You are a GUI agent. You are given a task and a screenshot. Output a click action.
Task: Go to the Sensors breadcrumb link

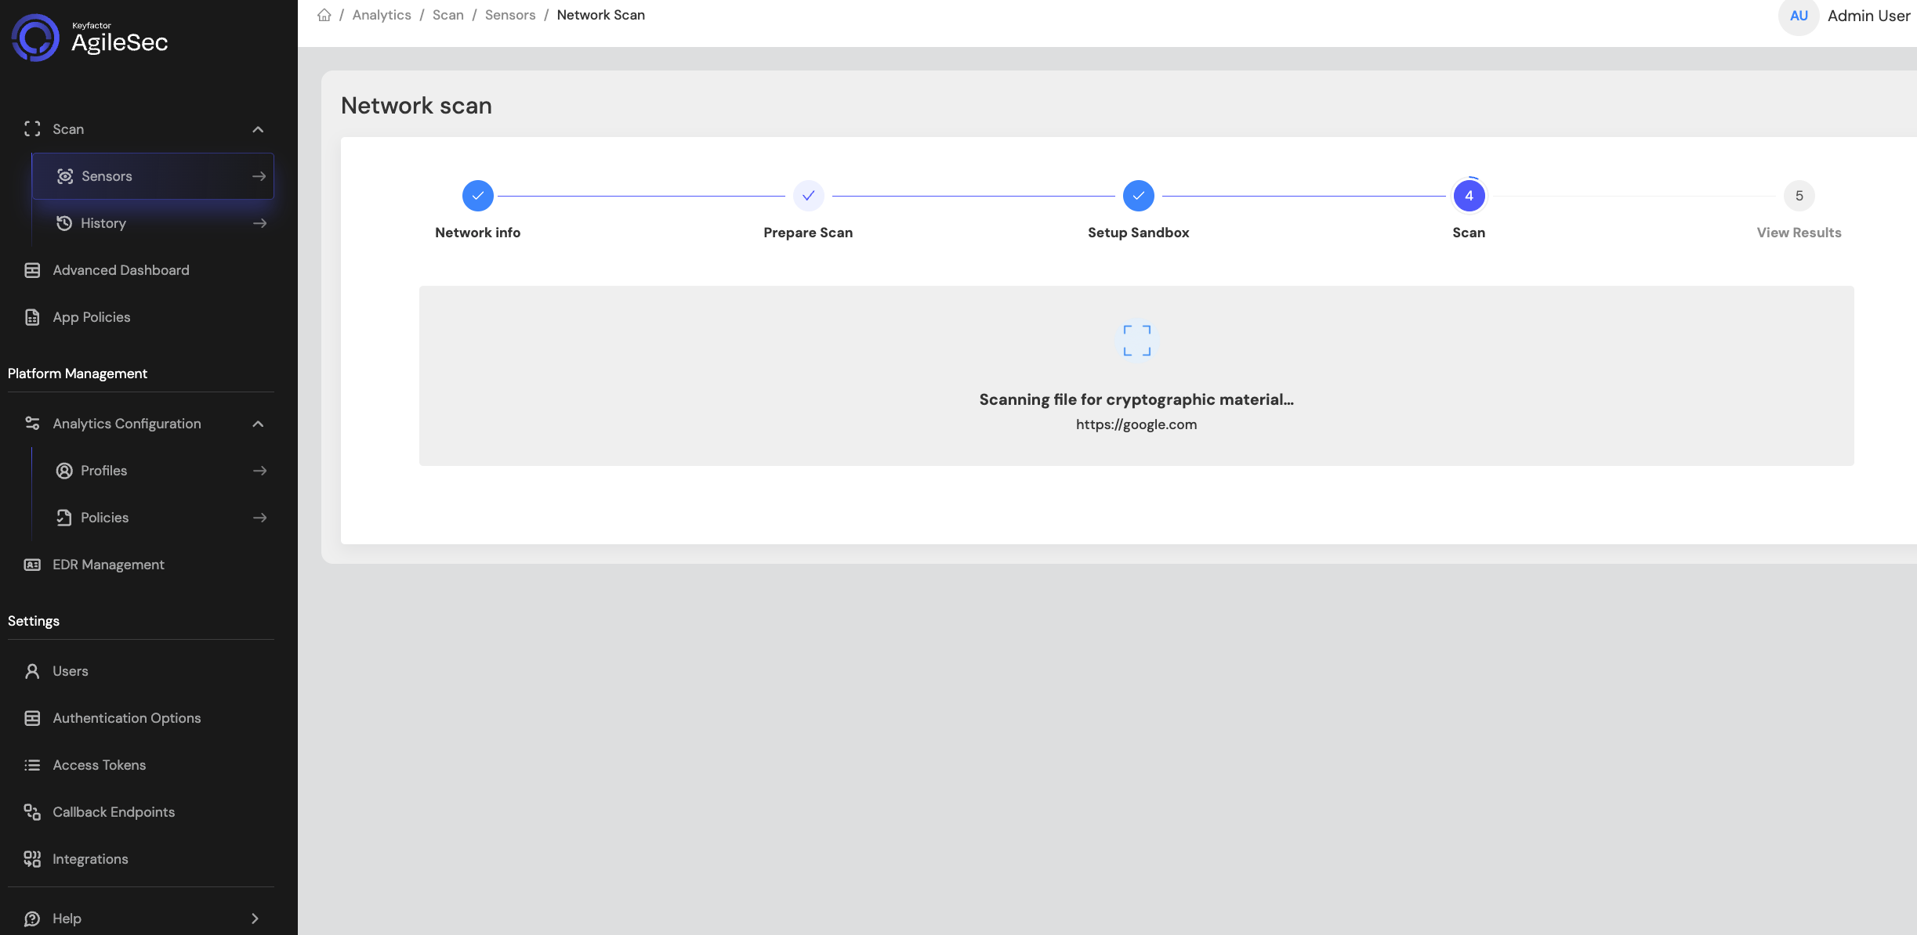click(510, 15)
